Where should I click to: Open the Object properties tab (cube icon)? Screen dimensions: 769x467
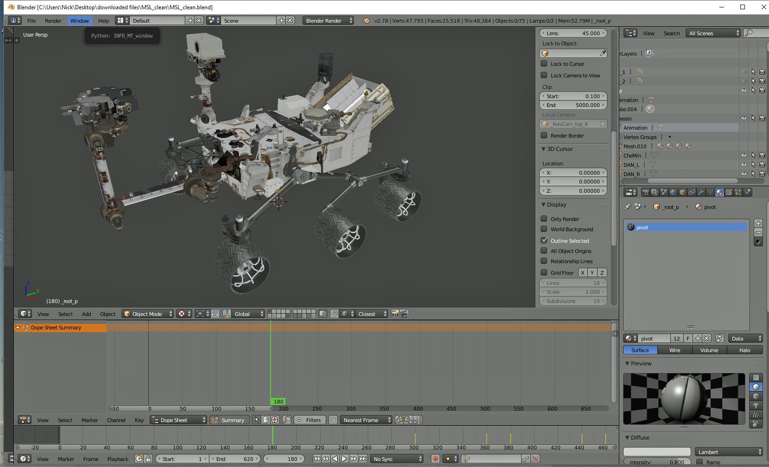[682, 192]
